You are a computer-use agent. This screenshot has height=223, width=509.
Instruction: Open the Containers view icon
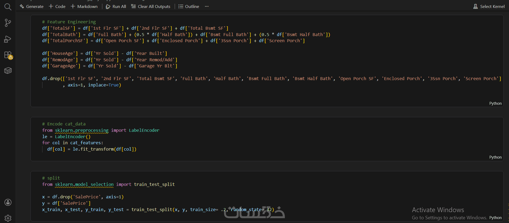(x=8, y=71)
